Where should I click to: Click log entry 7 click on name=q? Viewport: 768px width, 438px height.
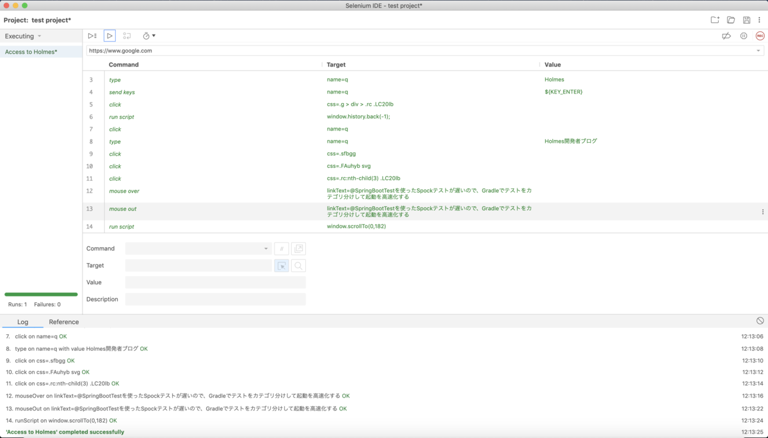point(36,336)
